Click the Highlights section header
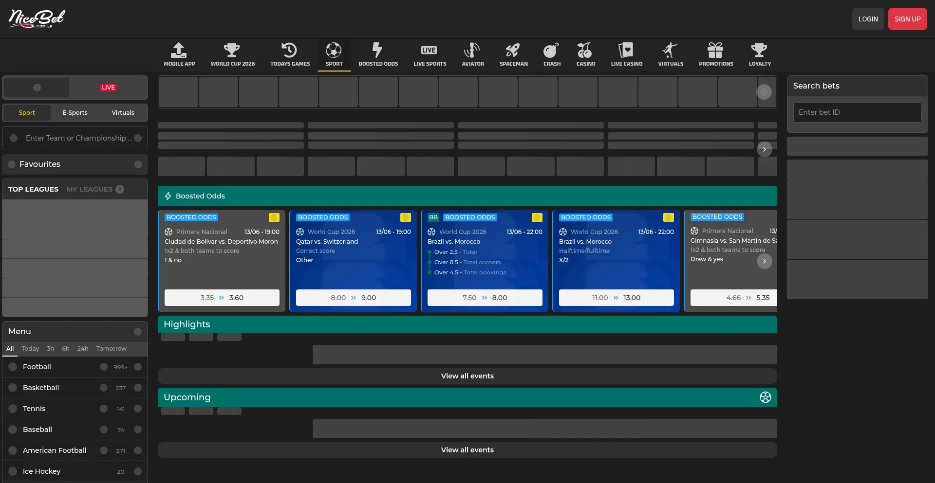 467,324
